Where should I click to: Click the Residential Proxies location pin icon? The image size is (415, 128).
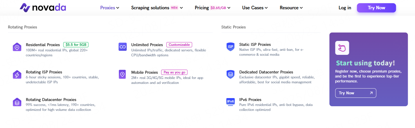point(17,47)
